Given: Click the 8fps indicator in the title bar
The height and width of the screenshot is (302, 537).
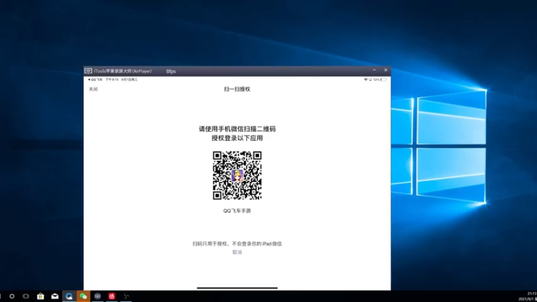Looking at the screenshot, I should coord(171,71).
